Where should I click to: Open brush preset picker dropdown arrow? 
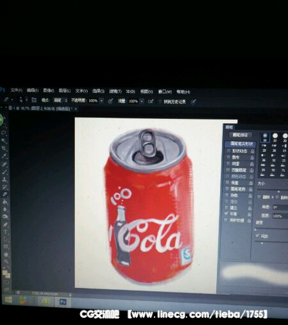point(27,100)
